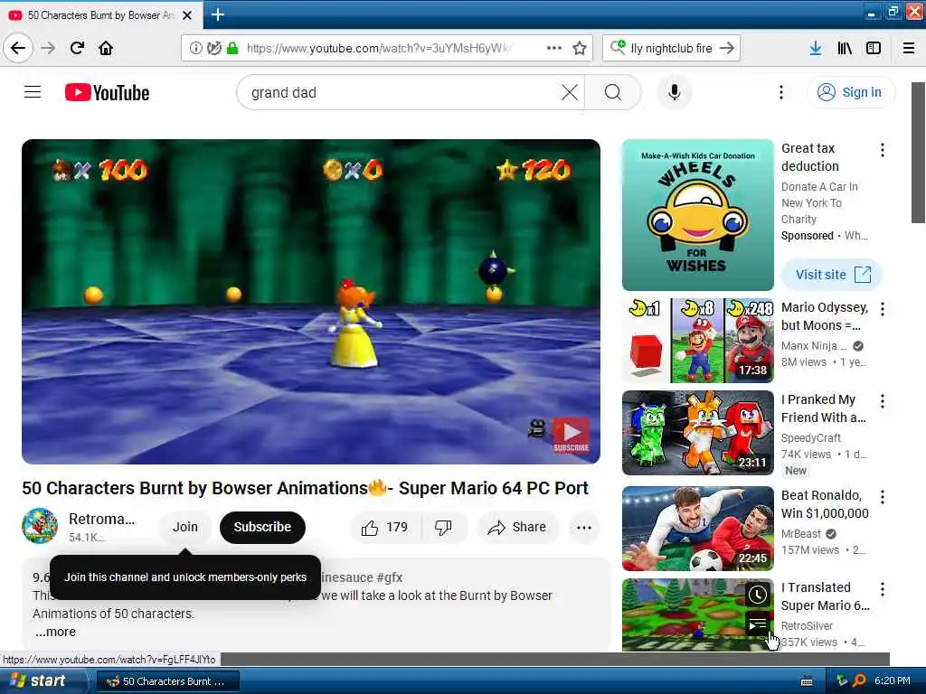Click the site information icon in address bar
The height and width of the screenshot is (694, 926).
point(195,48)
